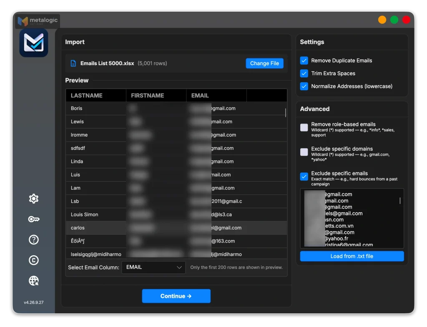The image size is (427, 327).
Task: Click the preview table scrollbar
Action: point(285,112)
